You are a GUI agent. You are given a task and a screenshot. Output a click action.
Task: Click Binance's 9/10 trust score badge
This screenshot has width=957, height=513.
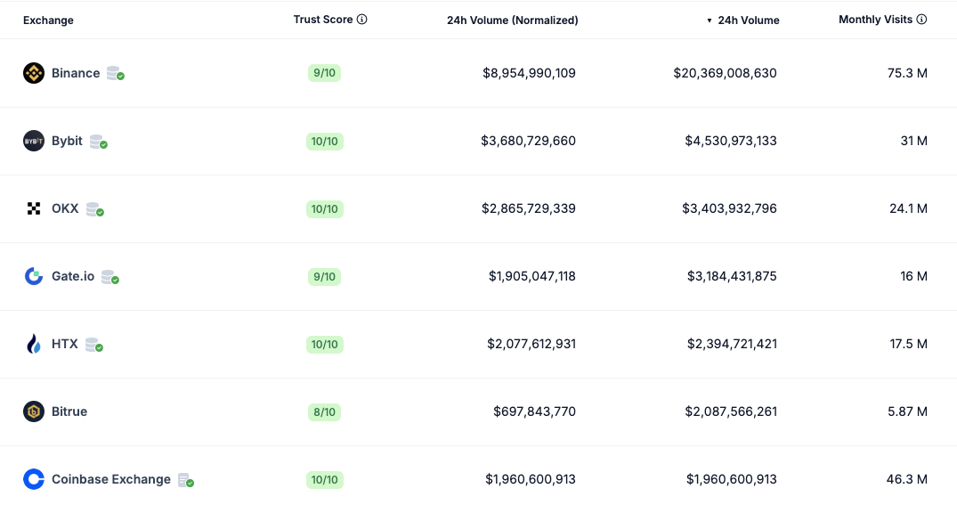click(324, 73)
